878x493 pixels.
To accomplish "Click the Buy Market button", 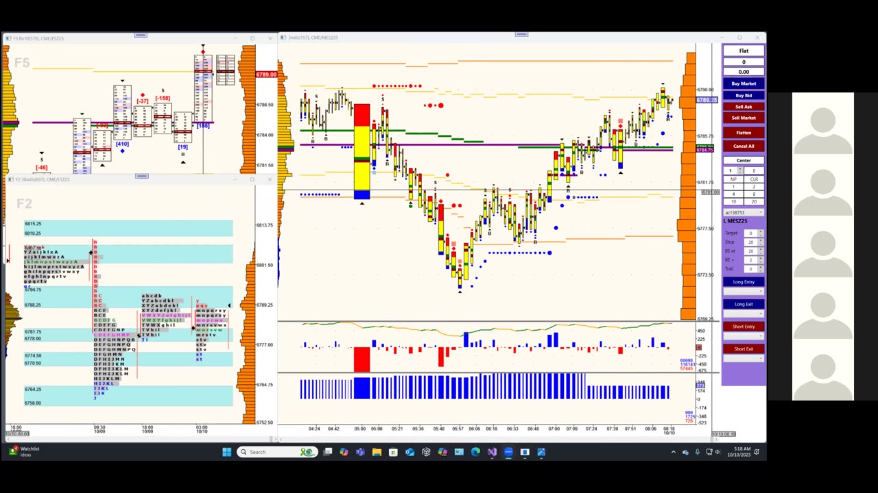I will click(x=744, y=84).
